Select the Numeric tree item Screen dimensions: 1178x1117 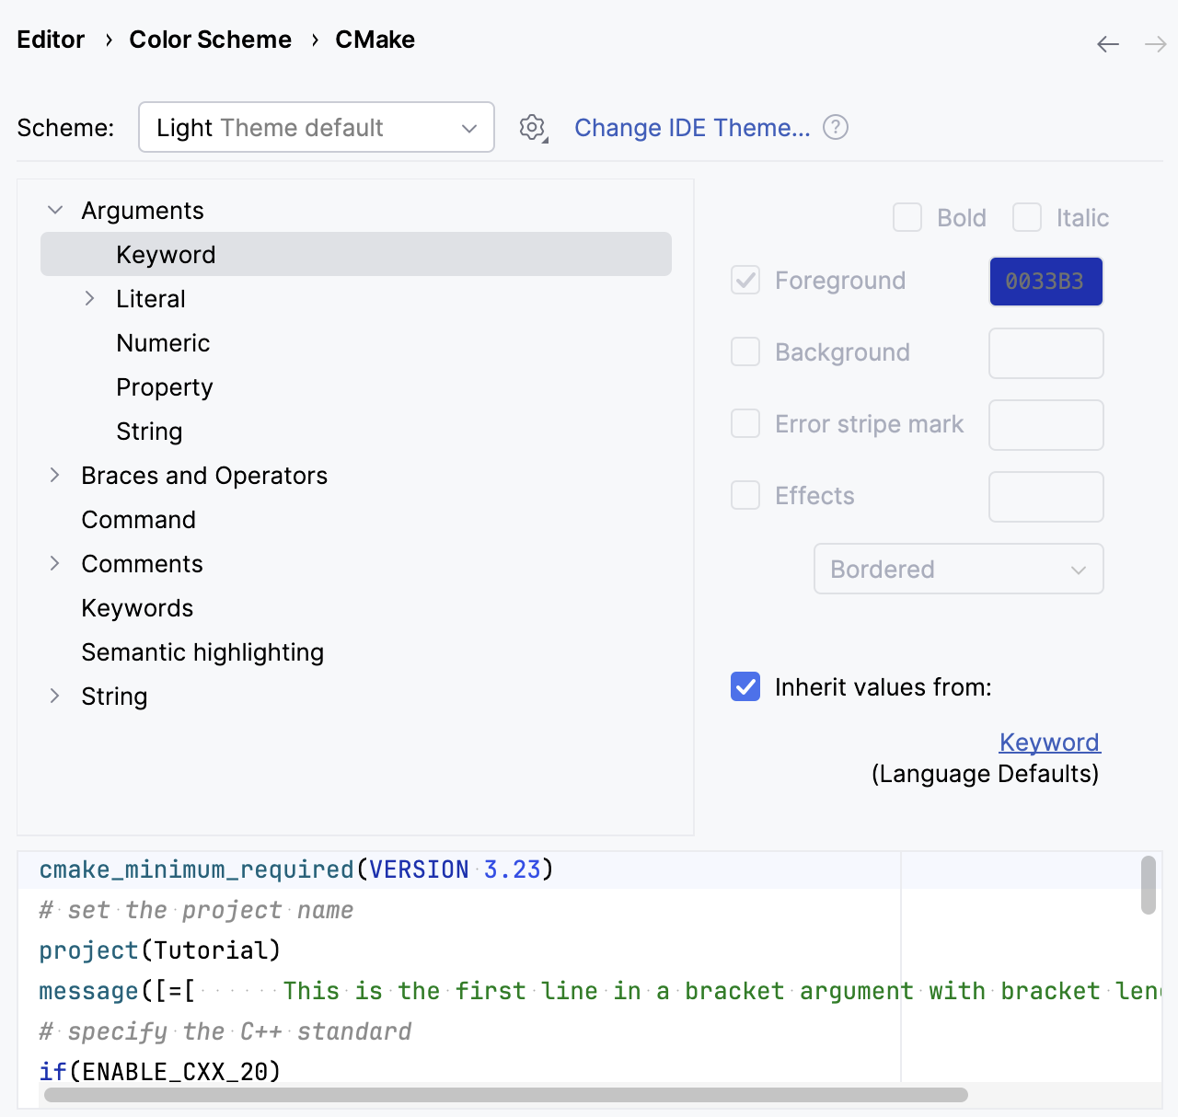(163, 342)
